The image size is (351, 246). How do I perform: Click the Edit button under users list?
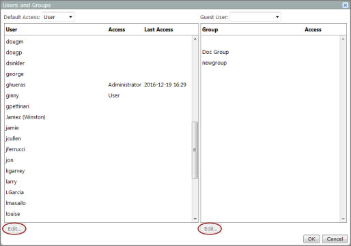[x=14, y=229]
